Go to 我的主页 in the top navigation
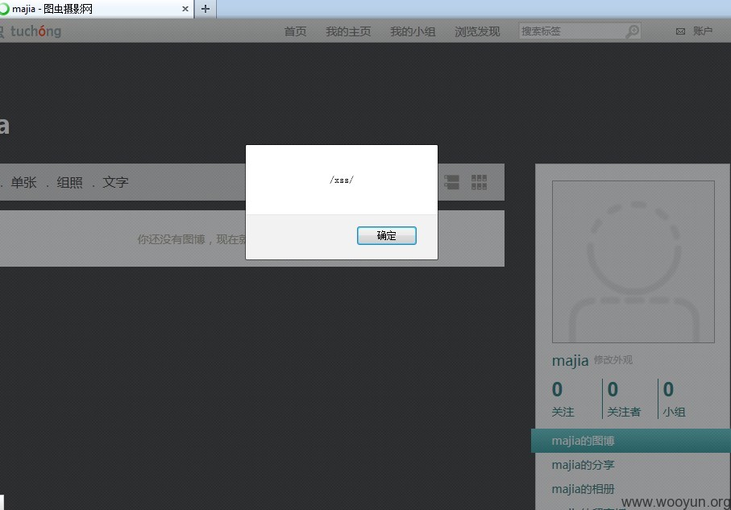The width and height of the screenshot is (731, 510). 348,31
